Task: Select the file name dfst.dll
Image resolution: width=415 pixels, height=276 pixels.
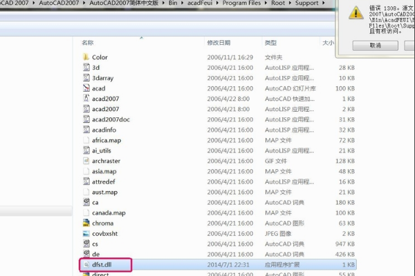Action: pyautogui.click(x=102, y=264)
